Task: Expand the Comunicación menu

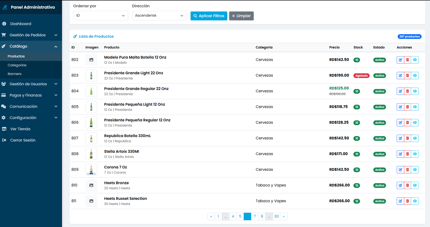Action: click(31, 107)
